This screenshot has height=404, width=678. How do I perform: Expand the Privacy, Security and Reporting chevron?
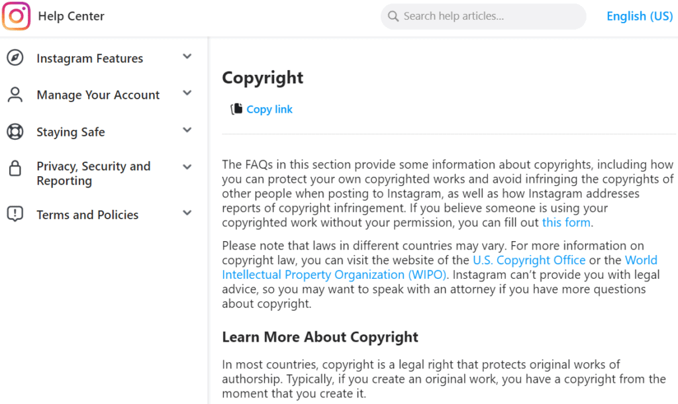coord(187,168)
